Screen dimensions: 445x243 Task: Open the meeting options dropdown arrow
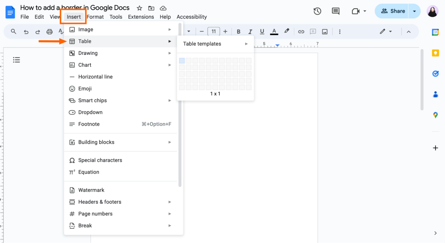(x=365, y=11)
